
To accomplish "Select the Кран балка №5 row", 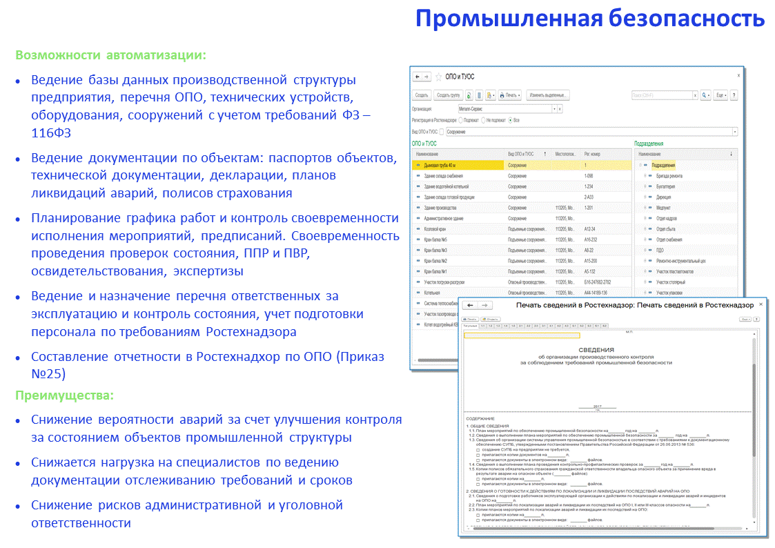I will [x=522, y=239].
